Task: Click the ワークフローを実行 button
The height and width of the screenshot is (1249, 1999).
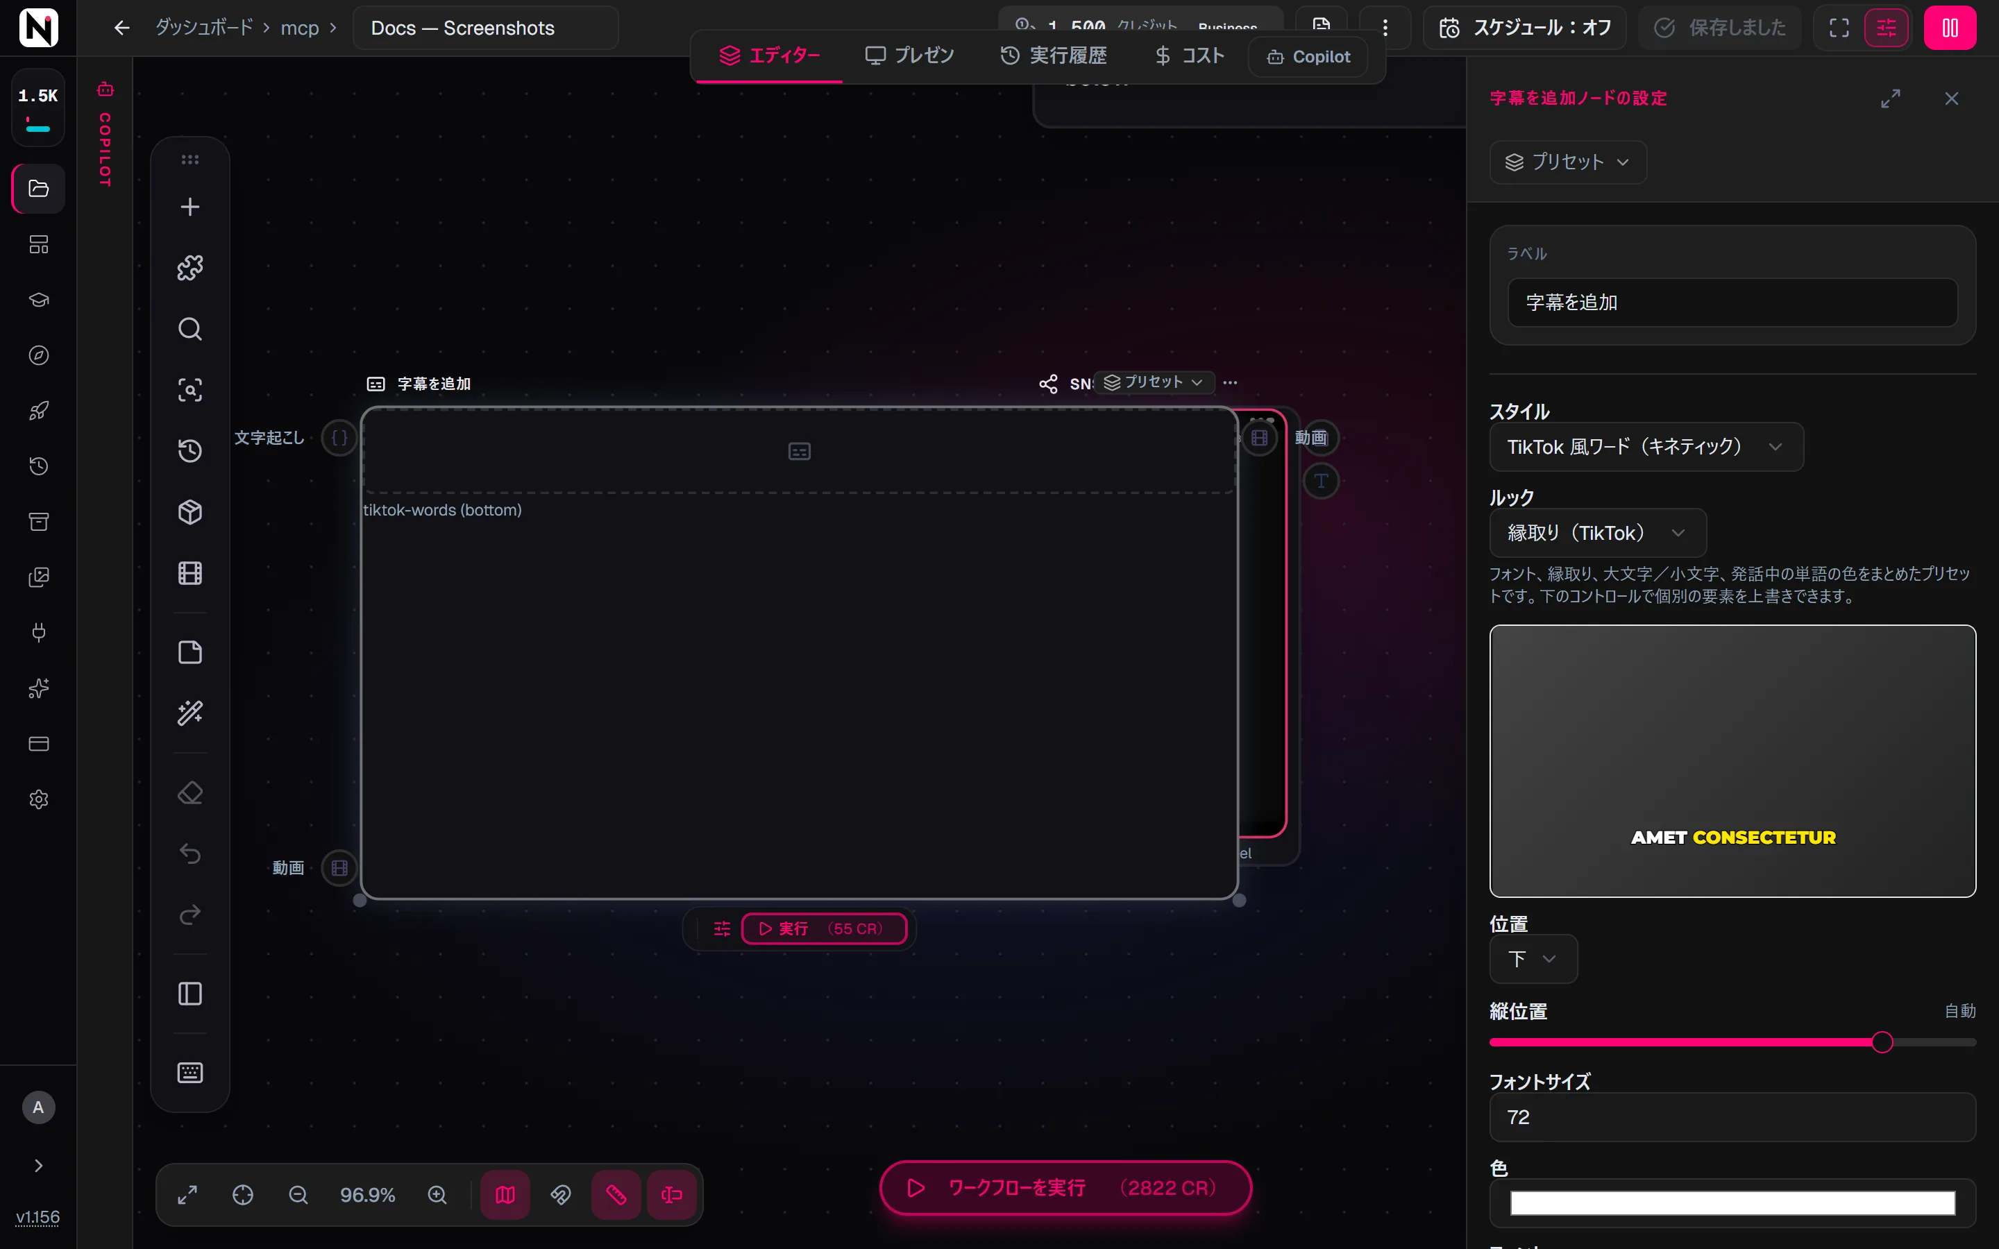Action: [1065, 1188]
